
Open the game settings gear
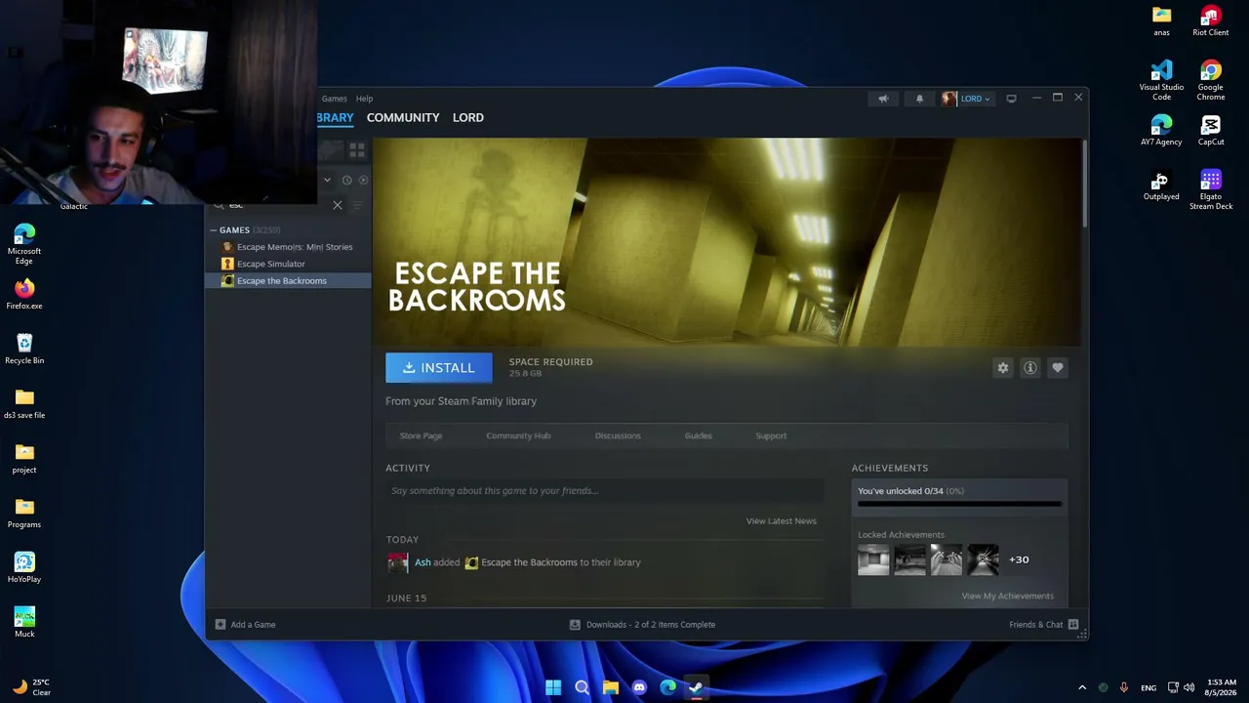[x=1002, y=368]
